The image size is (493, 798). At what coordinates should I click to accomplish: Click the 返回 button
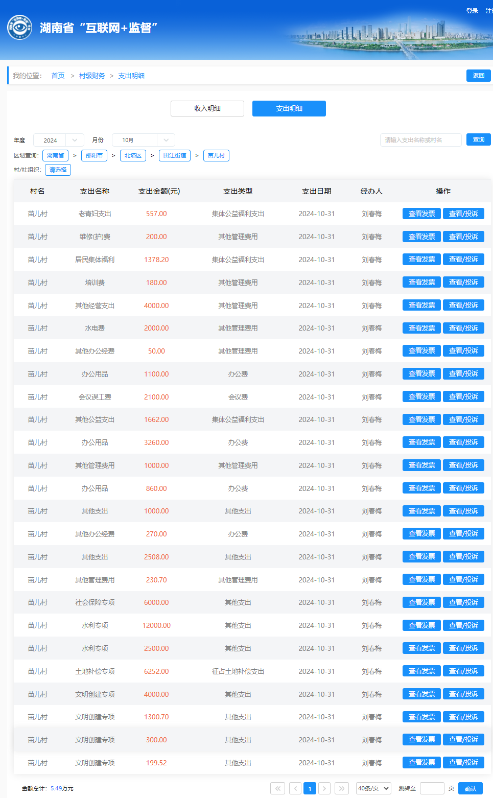click(x=479, y=76)
